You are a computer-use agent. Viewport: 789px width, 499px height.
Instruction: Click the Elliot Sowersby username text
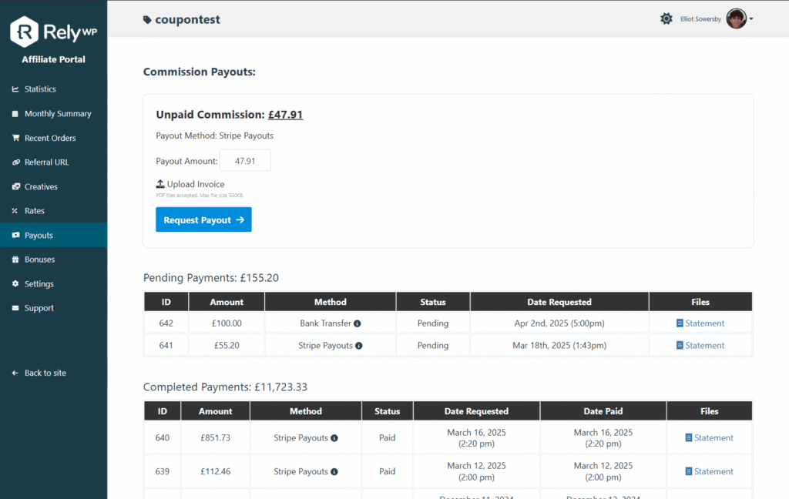click(700, 19)
